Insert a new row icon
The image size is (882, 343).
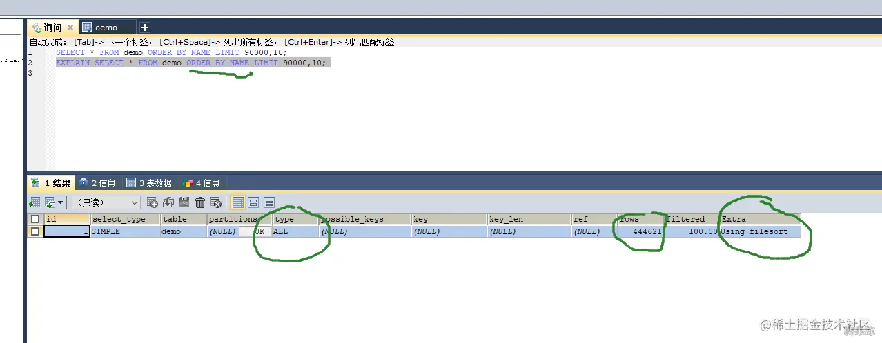pos(153,202)
